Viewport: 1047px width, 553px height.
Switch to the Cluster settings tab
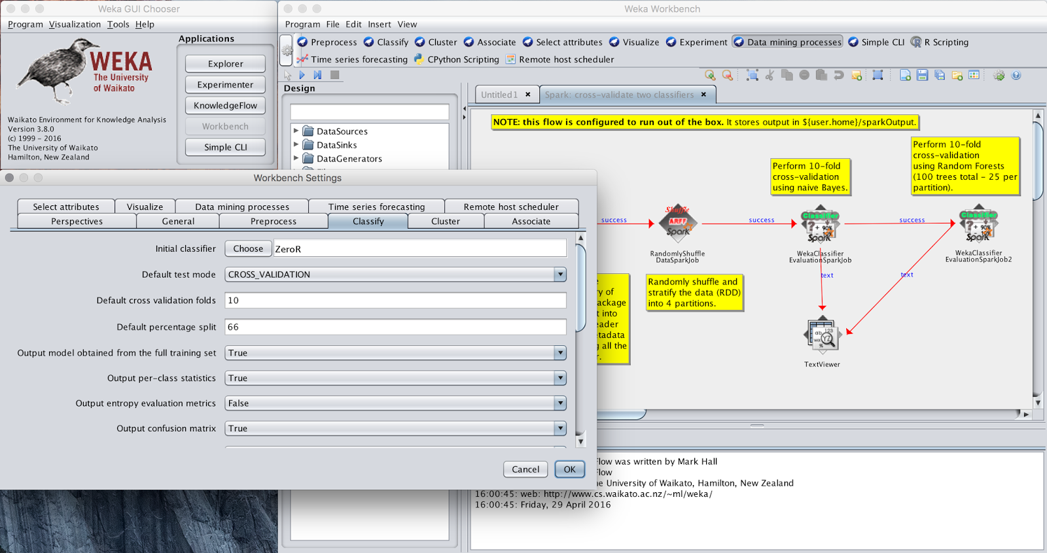pos(446,221)
